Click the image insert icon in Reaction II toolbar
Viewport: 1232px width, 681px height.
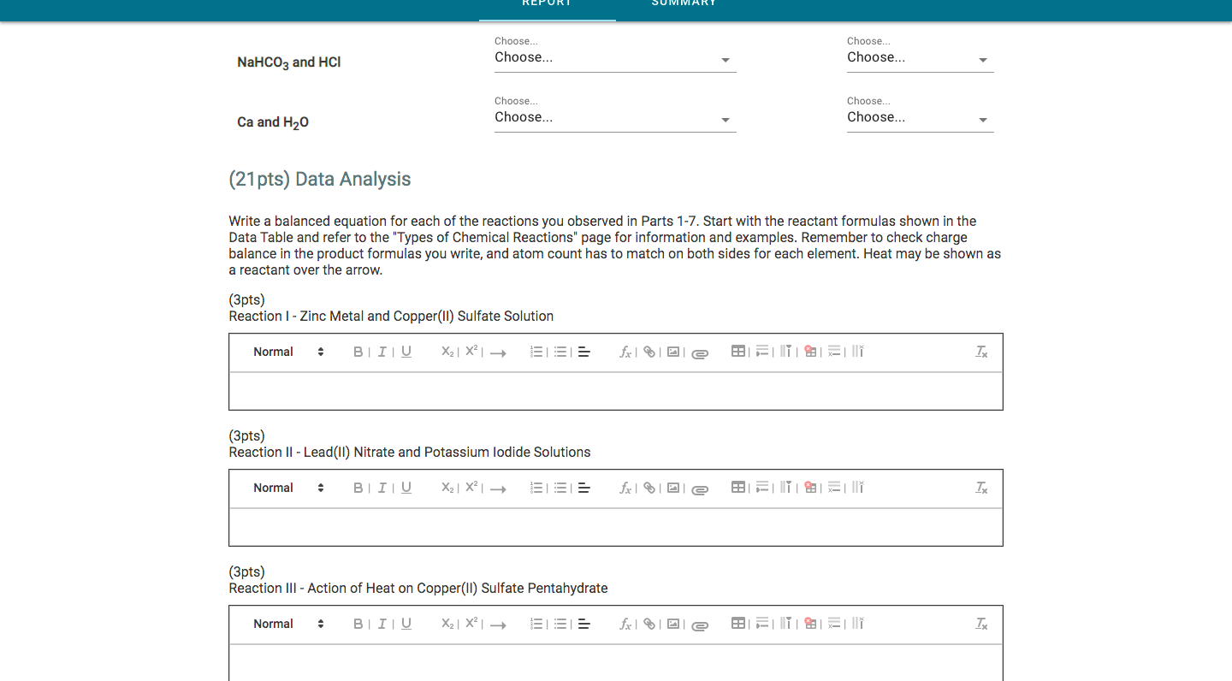673,488
